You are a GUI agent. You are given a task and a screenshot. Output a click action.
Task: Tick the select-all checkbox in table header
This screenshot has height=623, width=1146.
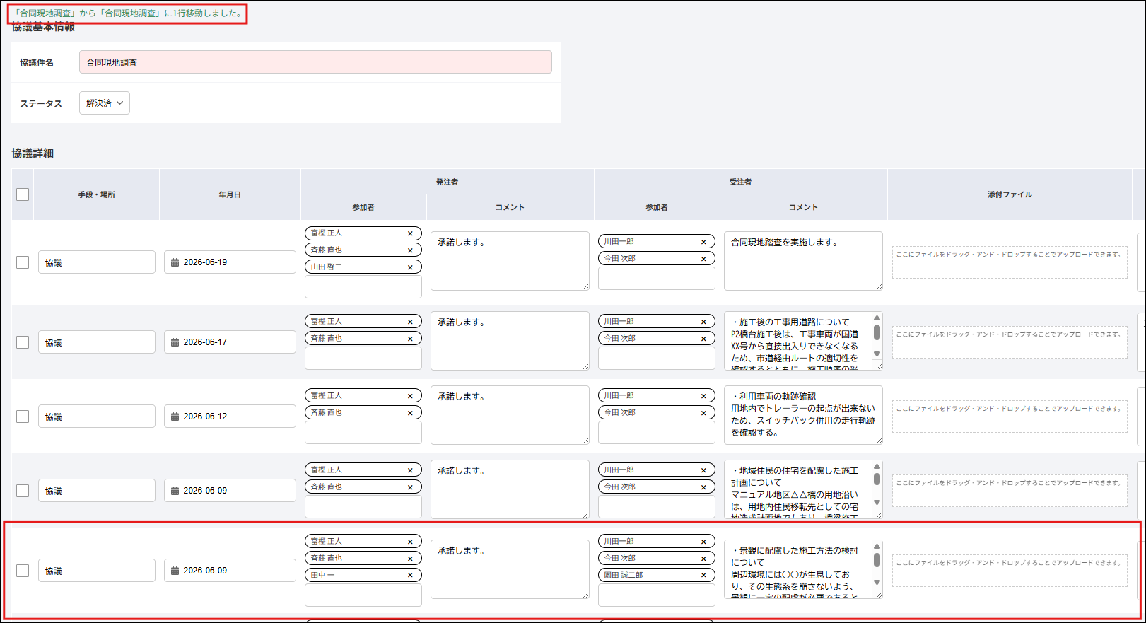[23, 194]
